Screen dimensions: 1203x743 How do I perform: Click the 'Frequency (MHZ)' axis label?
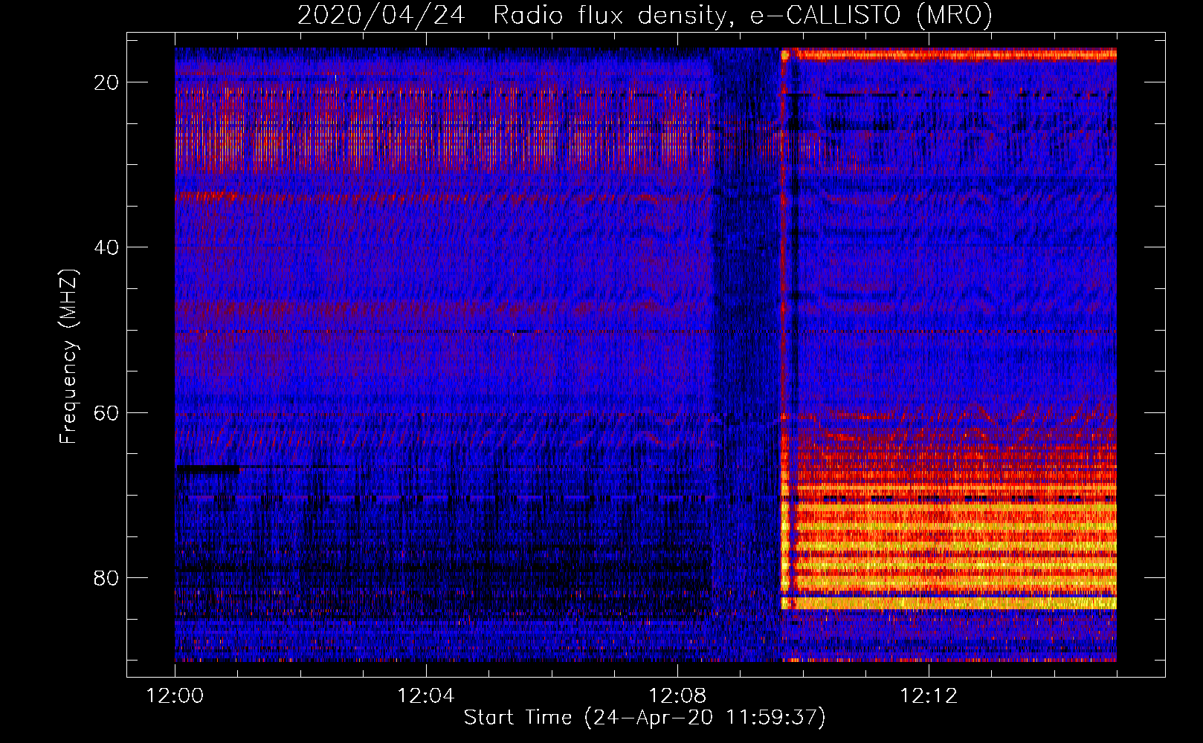(68, 357)
